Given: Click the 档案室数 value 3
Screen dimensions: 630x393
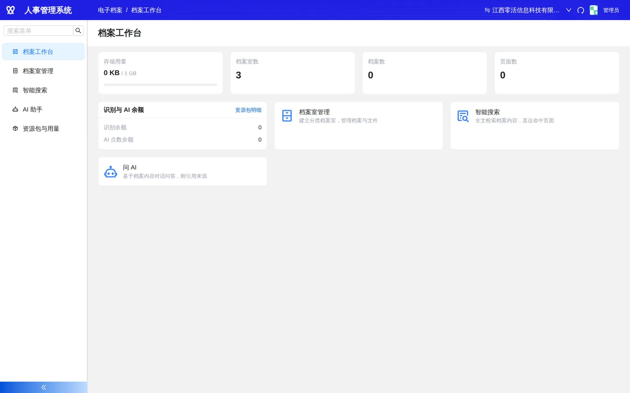Looking at the screenshot, I should [238, 75].
